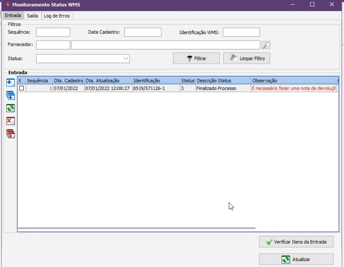Check the checkbox for sequence 1 row
344x267 pixels.
click(21, 88)
